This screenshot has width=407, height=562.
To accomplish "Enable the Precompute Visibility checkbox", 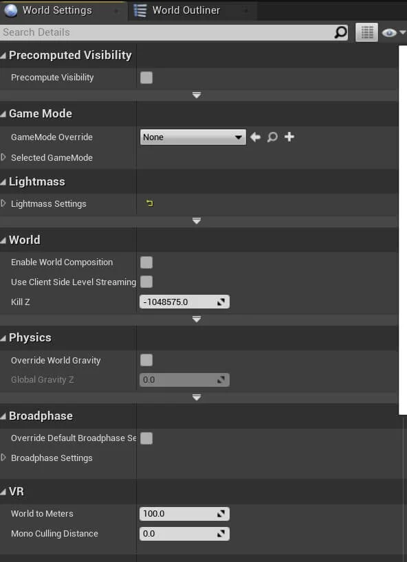I will (x=146, y=78).
